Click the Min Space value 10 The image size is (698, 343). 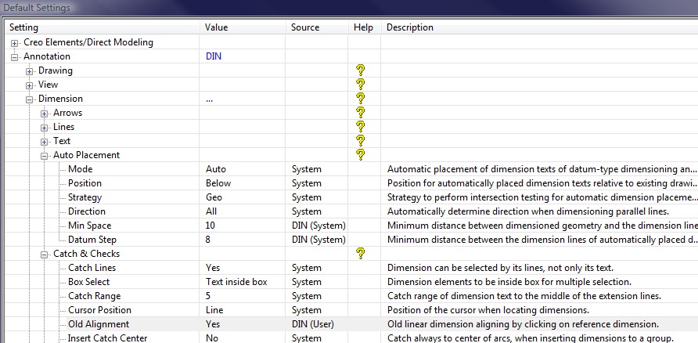[210, 226]
